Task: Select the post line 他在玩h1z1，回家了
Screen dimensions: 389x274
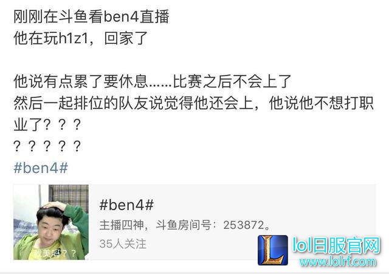Action: (x=81, y=38)
